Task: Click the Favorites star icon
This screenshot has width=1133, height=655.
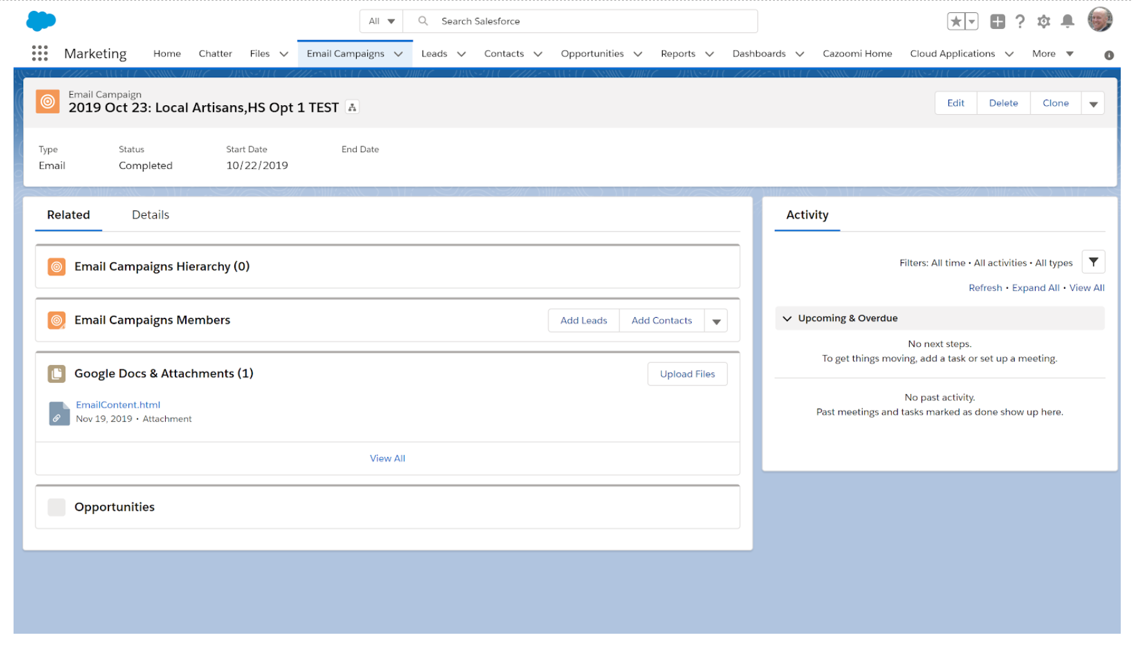Action: coord(956,21)
